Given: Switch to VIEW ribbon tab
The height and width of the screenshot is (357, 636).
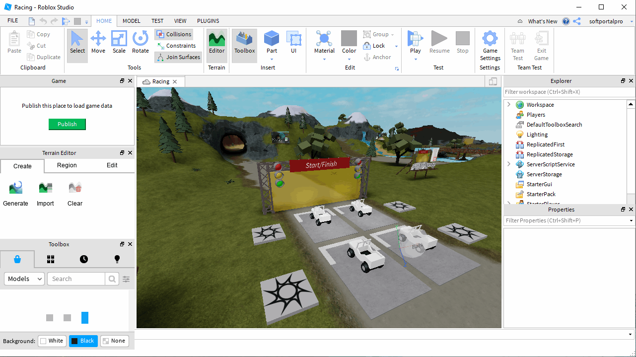Looking at the screenshot, I should tap(180, 21).
